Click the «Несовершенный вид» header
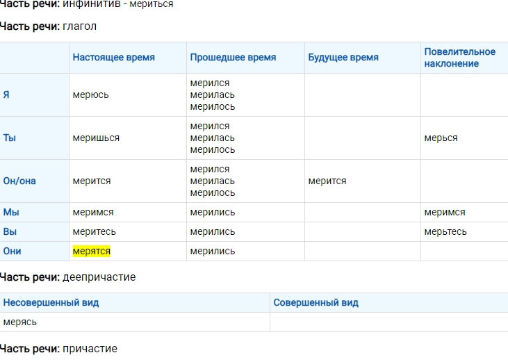508x362 pixels. point(51,303)
